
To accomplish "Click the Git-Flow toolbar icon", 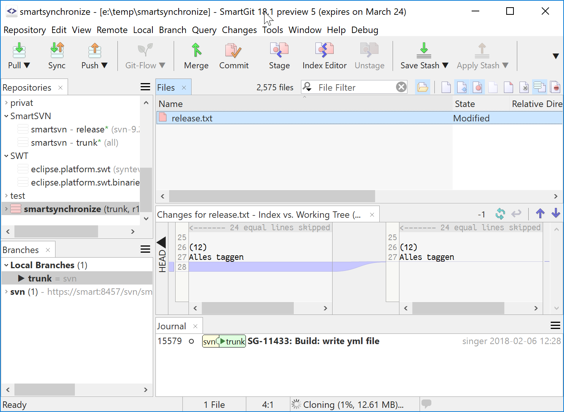I will pyautogui.click(x=145, y=50).
